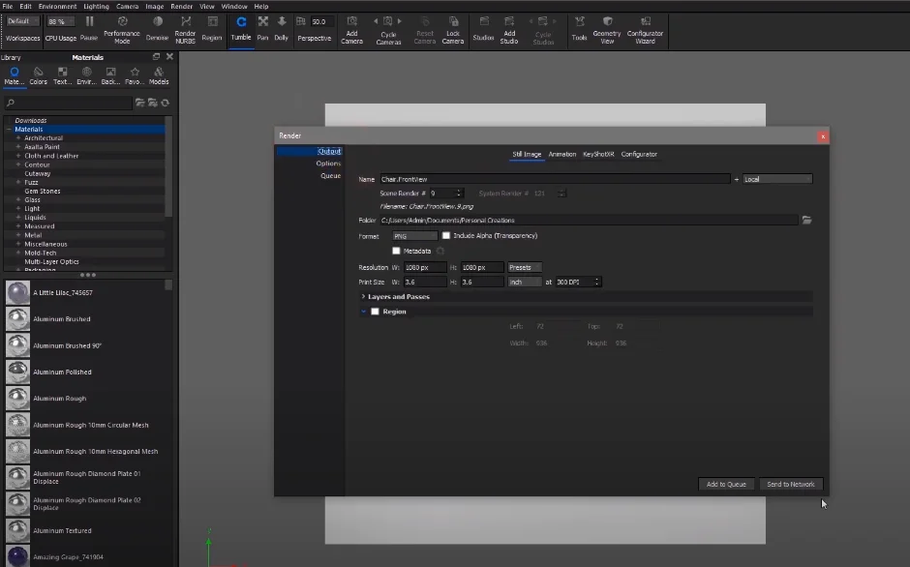Screen dimensions: 910x567
Task: Enable the Region checkbox
Action: [x=375, y=312]
